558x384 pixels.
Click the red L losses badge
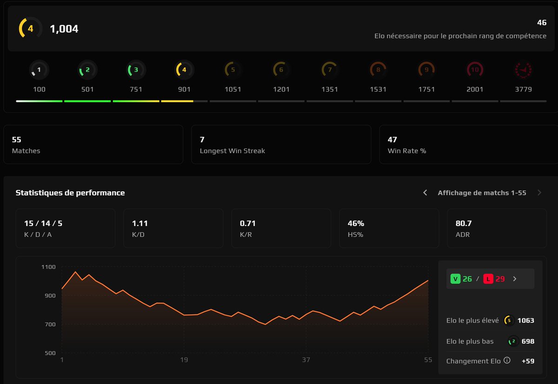tap(488, 279)
